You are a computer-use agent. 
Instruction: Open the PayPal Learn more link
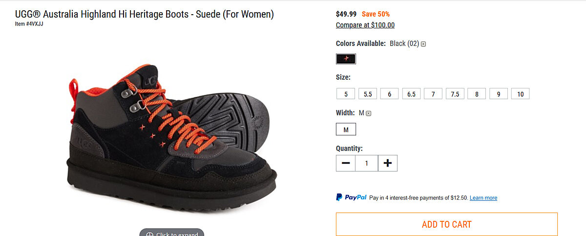click(x=483, y=198)
